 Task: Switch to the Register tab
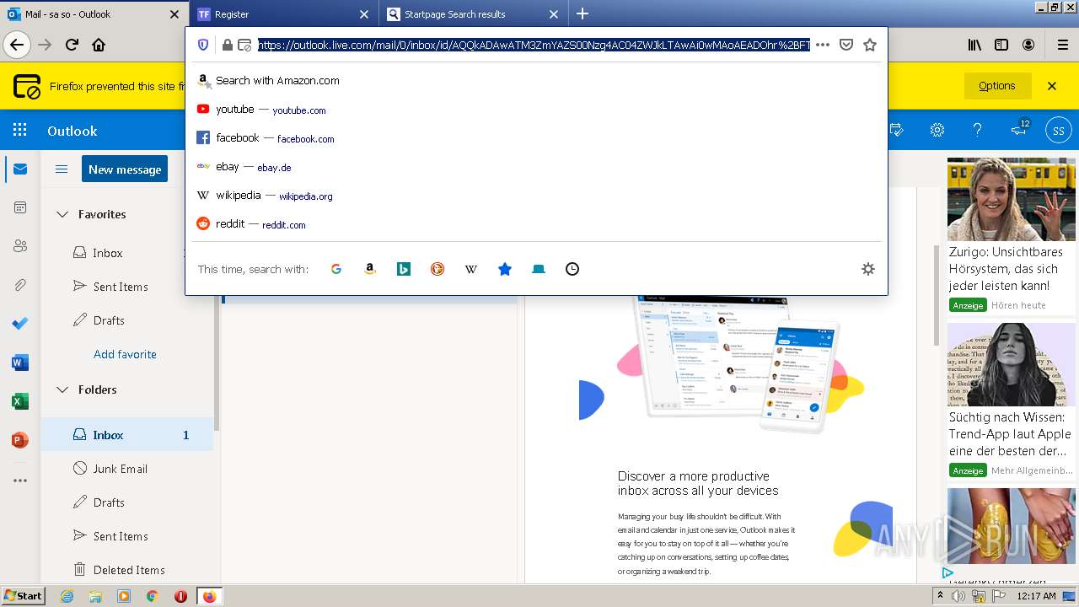pos(282,13)
